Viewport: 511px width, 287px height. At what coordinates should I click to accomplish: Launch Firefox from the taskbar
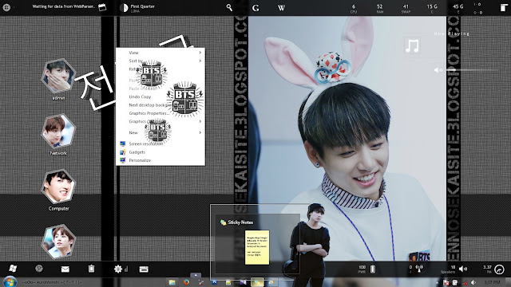tap(186, 282)
